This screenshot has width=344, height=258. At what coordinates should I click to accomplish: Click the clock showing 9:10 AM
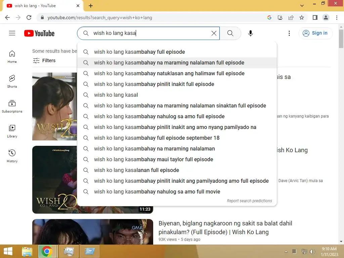329,249
